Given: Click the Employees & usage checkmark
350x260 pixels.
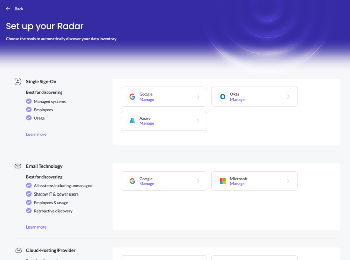Looking at the screenshot, I should pos(29,202).
